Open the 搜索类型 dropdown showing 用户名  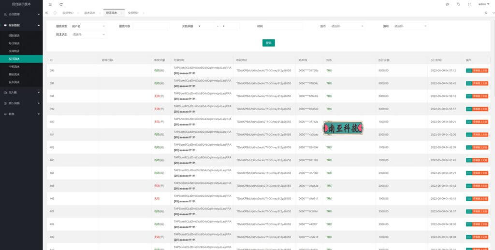(x=88, y=26)
